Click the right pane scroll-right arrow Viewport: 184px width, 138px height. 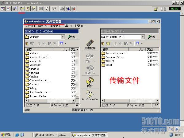(x=157, y=101)
